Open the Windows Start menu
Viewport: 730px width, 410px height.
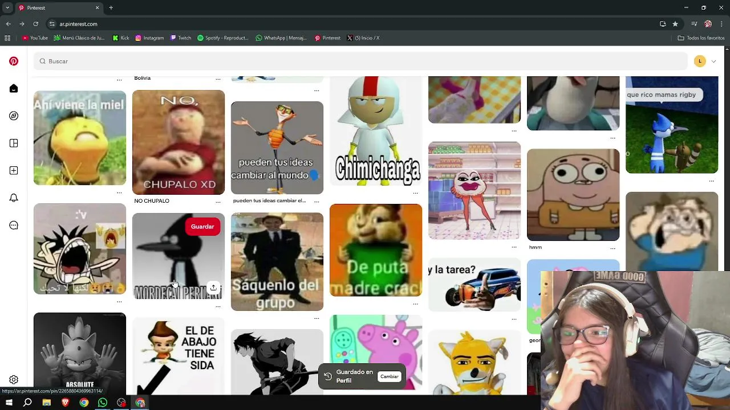9,403
